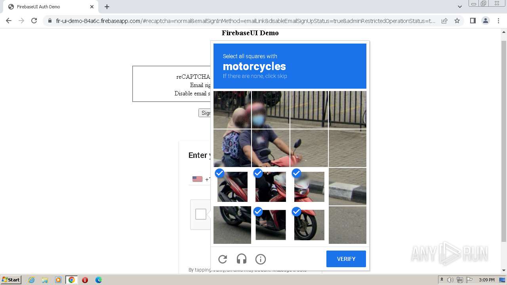Deselect bottom-row second motorcycle tile
This screenshot has height=285, width=507.
coord(271,225)
